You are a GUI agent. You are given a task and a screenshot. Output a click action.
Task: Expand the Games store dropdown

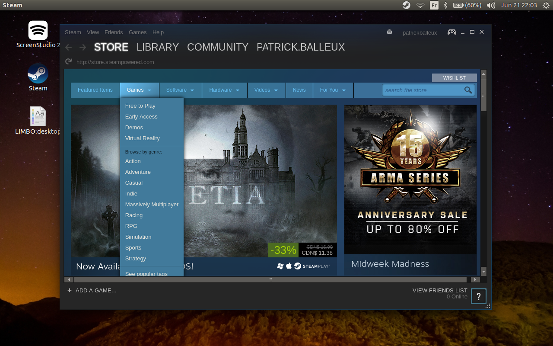[x=139, y=90]
